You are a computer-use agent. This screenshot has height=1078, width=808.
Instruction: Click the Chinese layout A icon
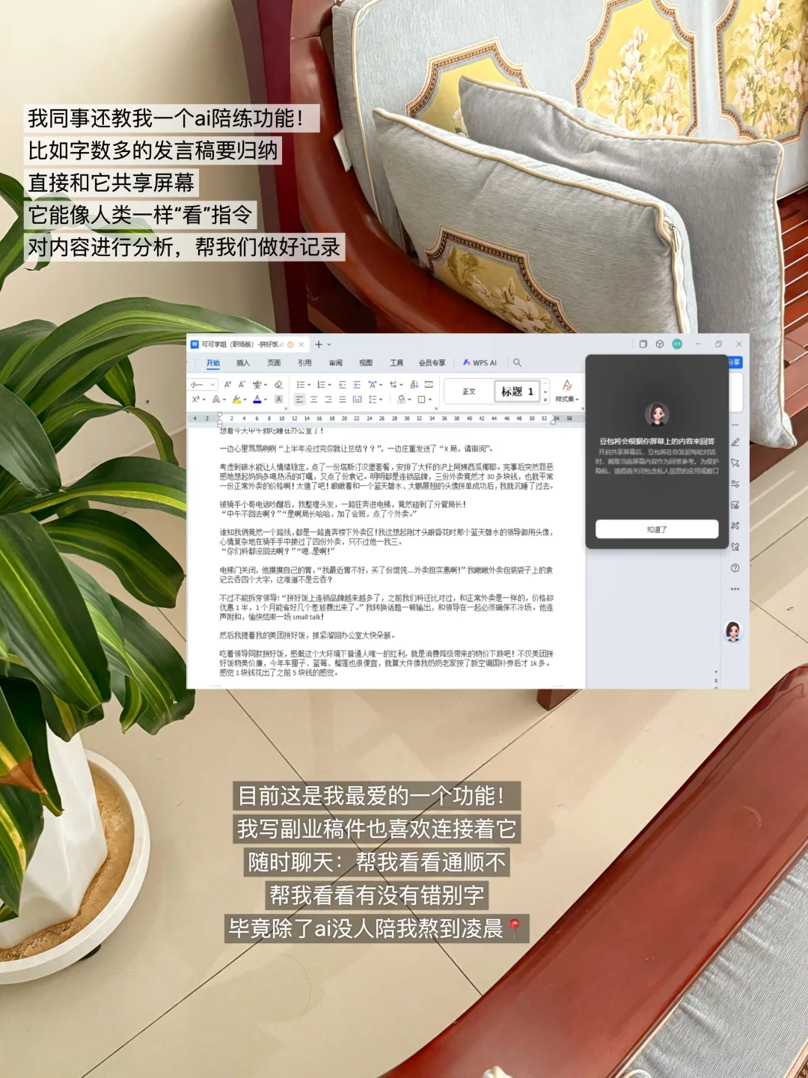pos(373,384)
